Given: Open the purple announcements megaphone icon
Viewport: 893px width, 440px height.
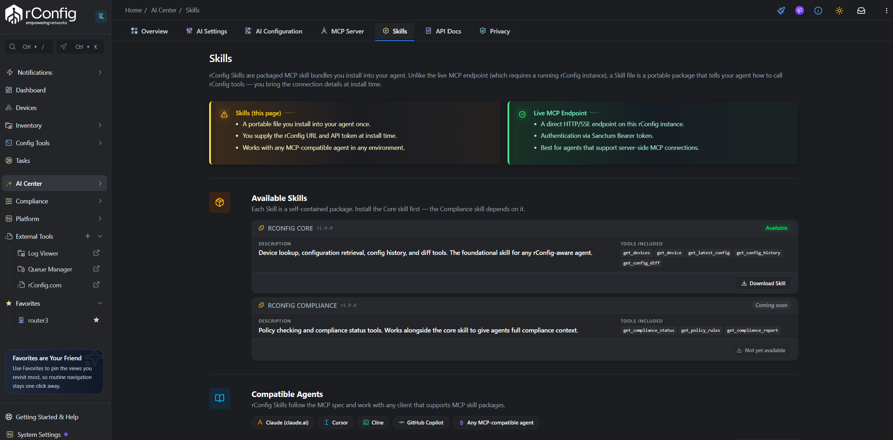Looking at the screenshot, I should [x=800, y=11].
